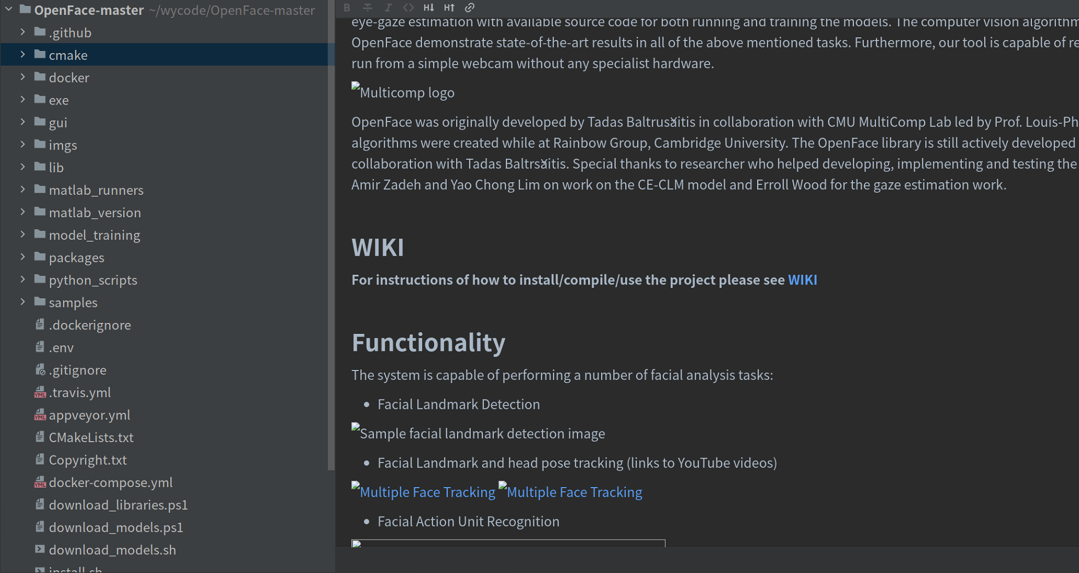Viewport: 1079px width, 573px height.
Task: Click the Multiple Face Tracking link
Action: [x=427, y=491]
